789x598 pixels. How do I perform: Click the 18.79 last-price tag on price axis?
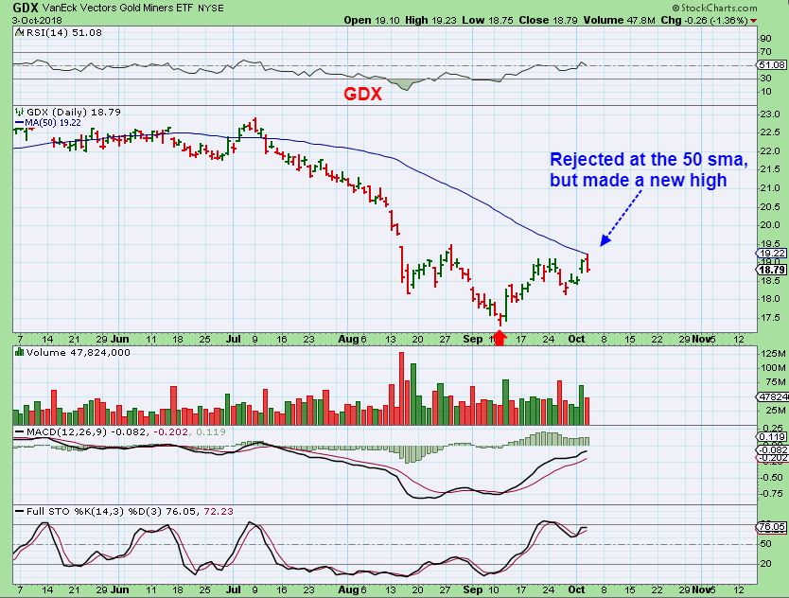(x=772, y=271)
